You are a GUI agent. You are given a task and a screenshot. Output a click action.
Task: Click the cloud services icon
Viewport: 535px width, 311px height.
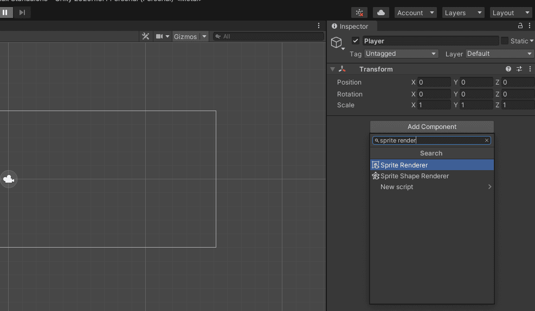pos(381,12)
